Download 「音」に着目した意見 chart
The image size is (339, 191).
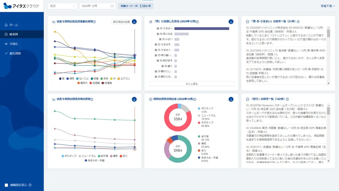tap(231, 22)
